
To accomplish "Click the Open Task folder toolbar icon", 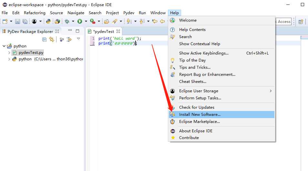I will (x=107, y=21).
